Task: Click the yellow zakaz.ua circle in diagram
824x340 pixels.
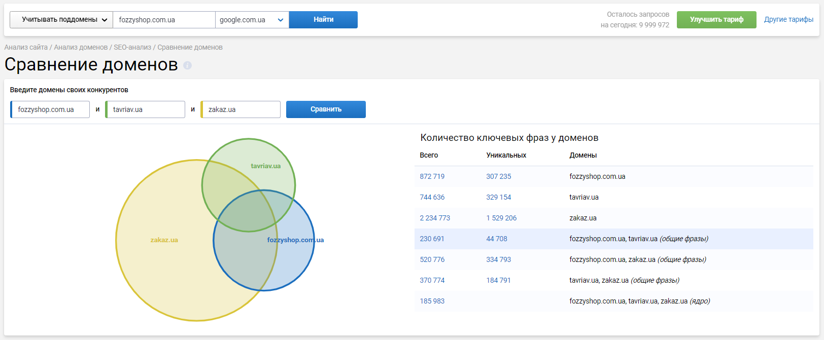Action: (x=164, y=240)
